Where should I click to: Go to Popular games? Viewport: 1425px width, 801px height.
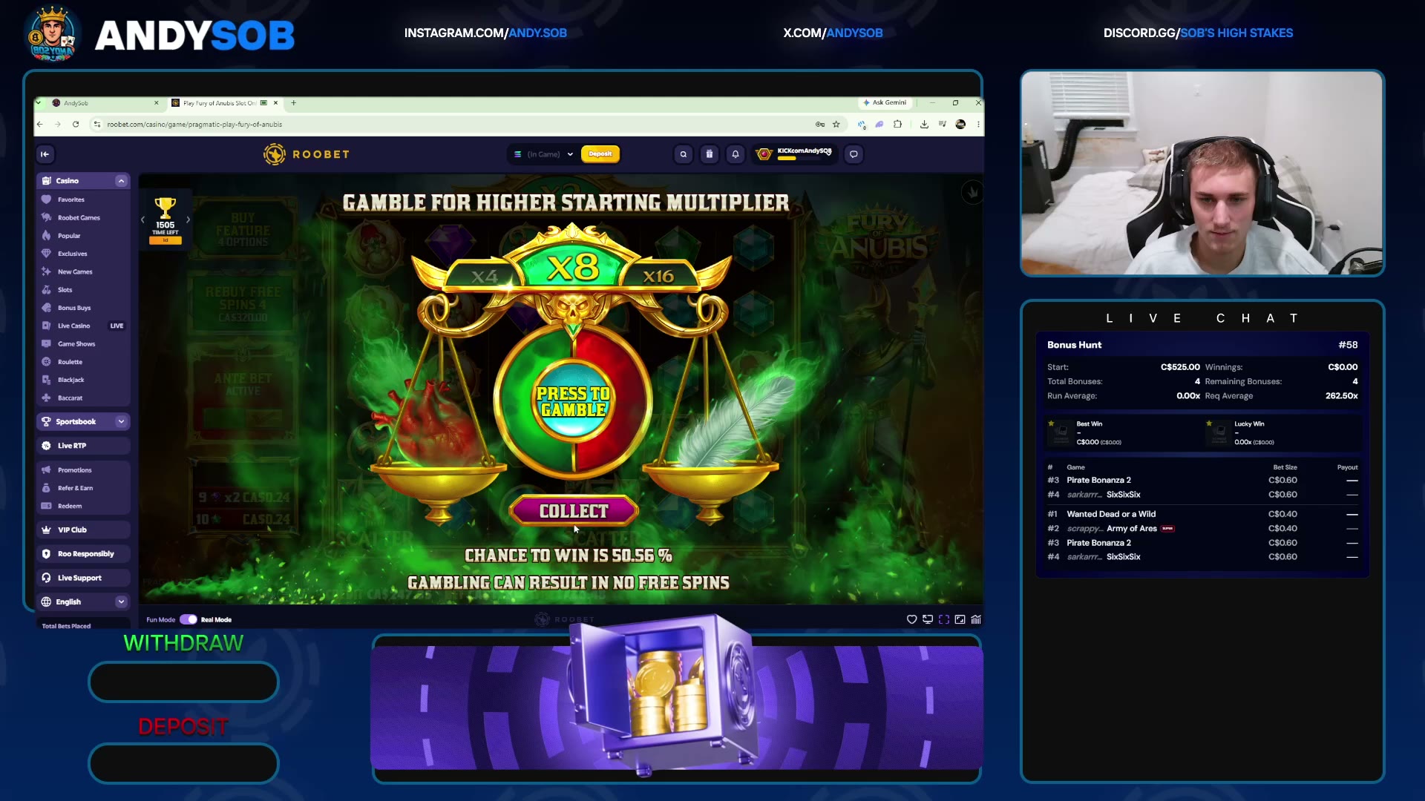[69, 236]
